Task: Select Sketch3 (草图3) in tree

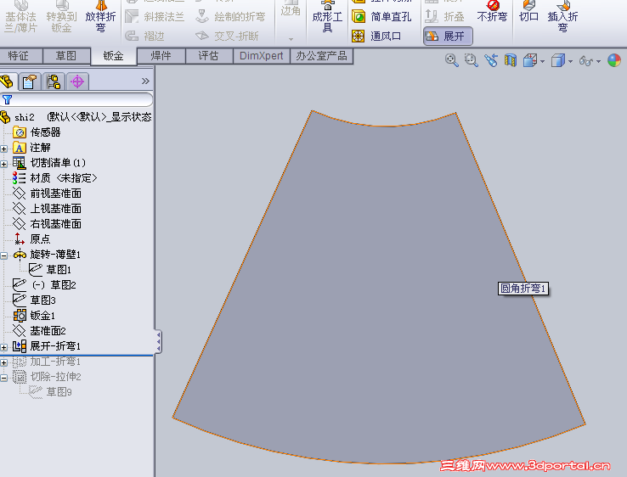Action: (34, 300)
